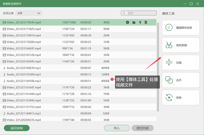Select the Video_221221161444.mp4 row
The width and height of the screenshot is (204, 135).
point(78,94)
